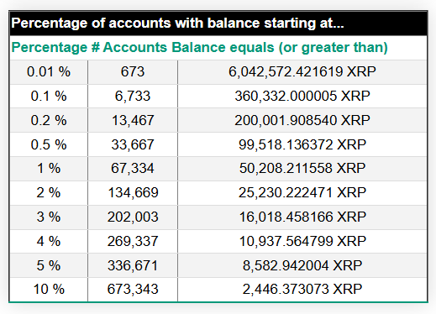
Task: Select the 6,042,572.421619 XRP balance
Action: pos(302,71)
